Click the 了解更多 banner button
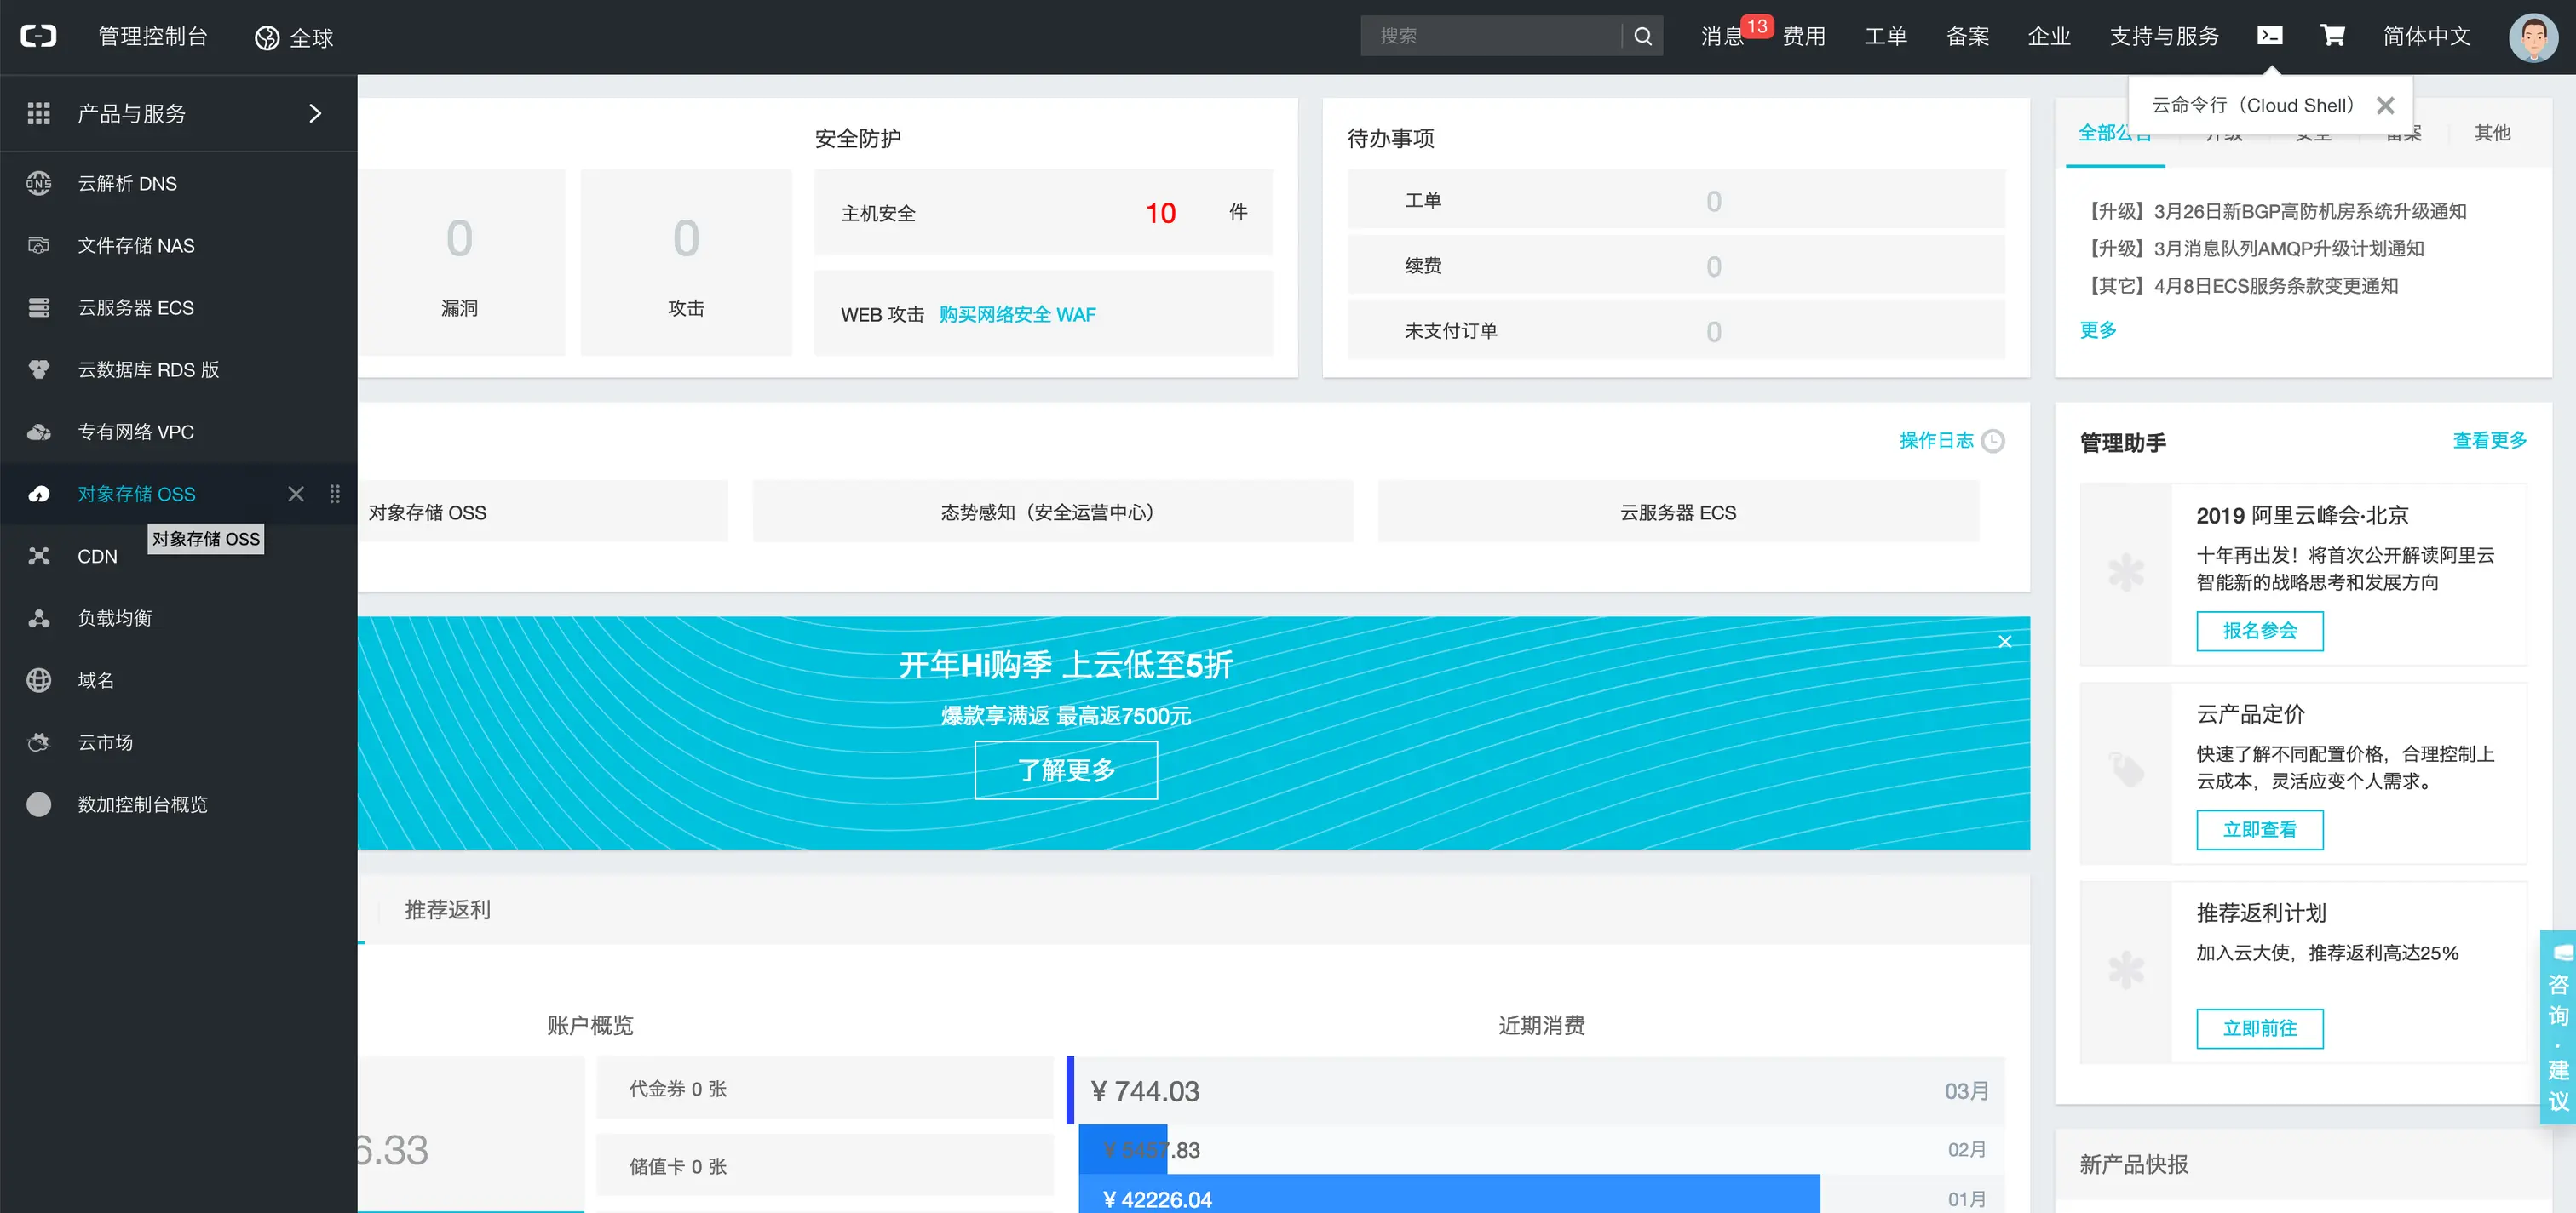The height and width of the screenshot is (1213, 2576). 1066,770
